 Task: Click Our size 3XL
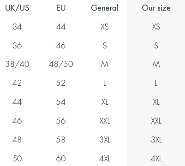156,140
